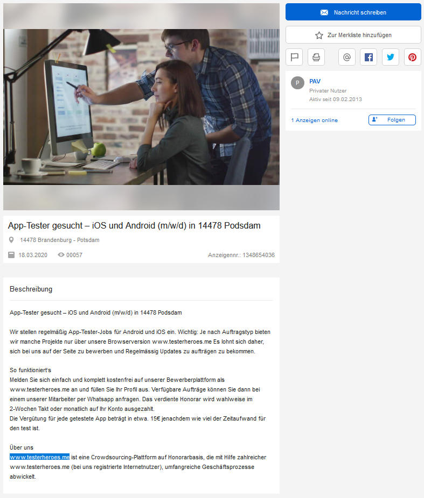The width and height of the screenshot is (424, 498).
Task: Click the calendar icon beside 18.03.2020
Action: (11, 255)
